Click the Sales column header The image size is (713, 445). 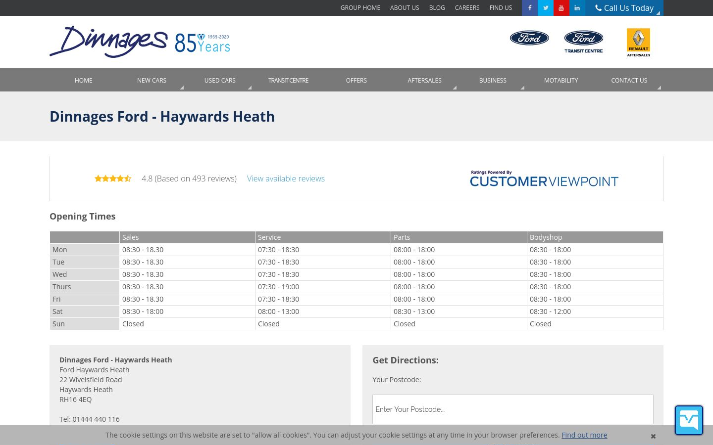point(187,237)
